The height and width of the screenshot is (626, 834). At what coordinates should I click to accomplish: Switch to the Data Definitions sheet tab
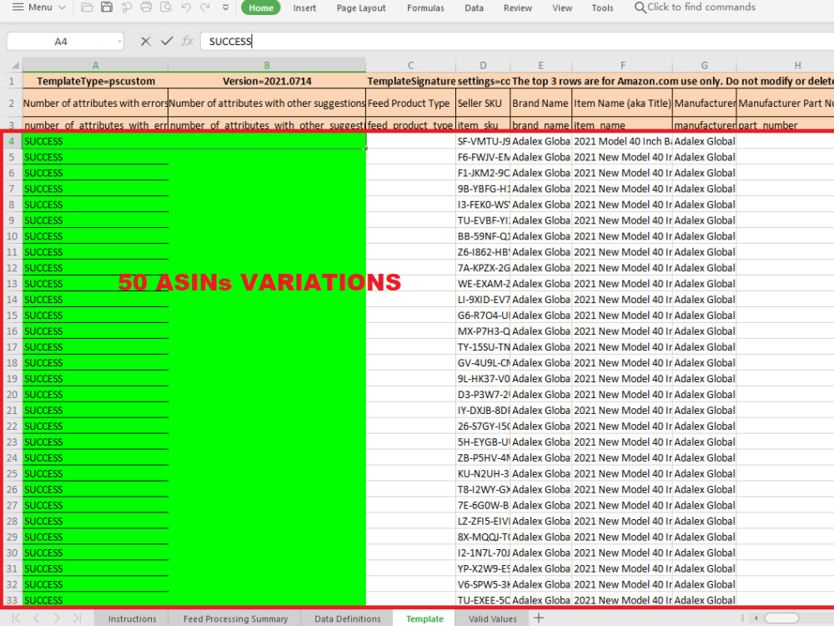pos(347,618)
